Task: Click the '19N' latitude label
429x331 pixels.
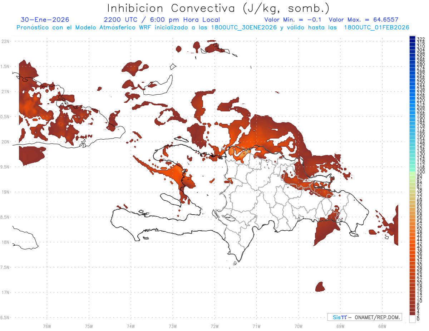Action: (5, 192)
